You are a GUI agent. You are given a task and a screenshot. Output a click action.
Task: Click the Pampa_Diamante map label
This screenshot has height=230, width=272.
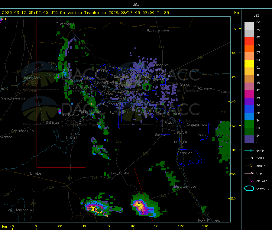pos(13,98)
